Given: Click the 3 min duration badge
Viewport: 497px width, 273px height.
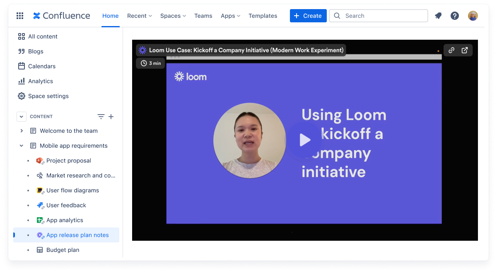Looking at the screenshot, I should coord(151,63).
